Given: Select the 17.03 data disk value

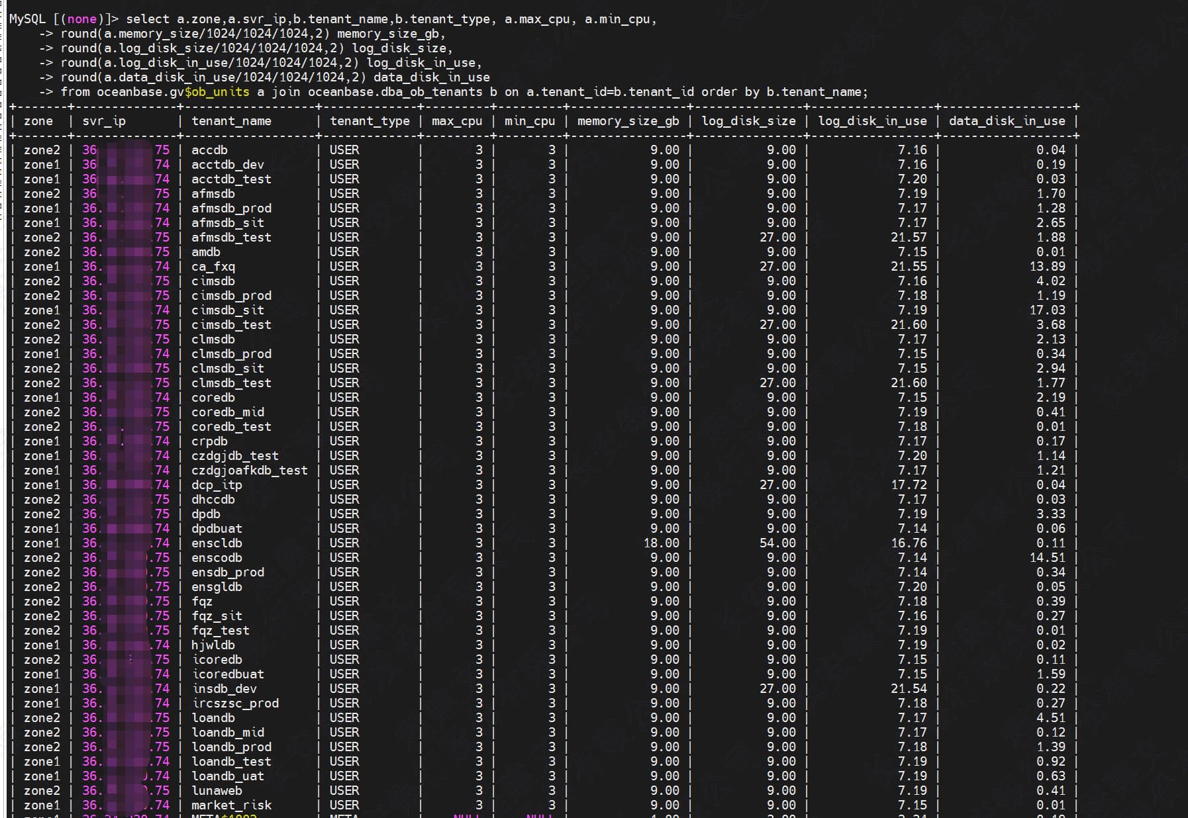Looking at the screenshot, I should click(x=1047, y=310).
